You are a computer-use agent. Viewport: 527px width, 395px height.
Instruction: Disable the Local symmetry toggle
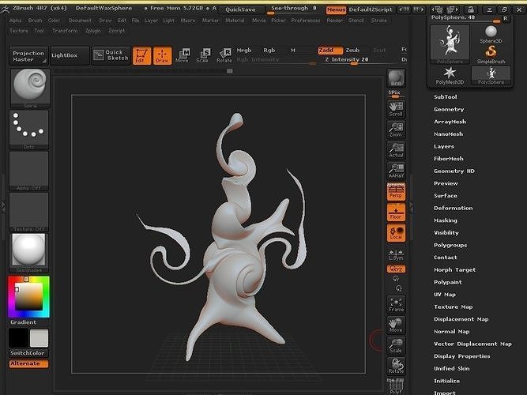[396, 232]
